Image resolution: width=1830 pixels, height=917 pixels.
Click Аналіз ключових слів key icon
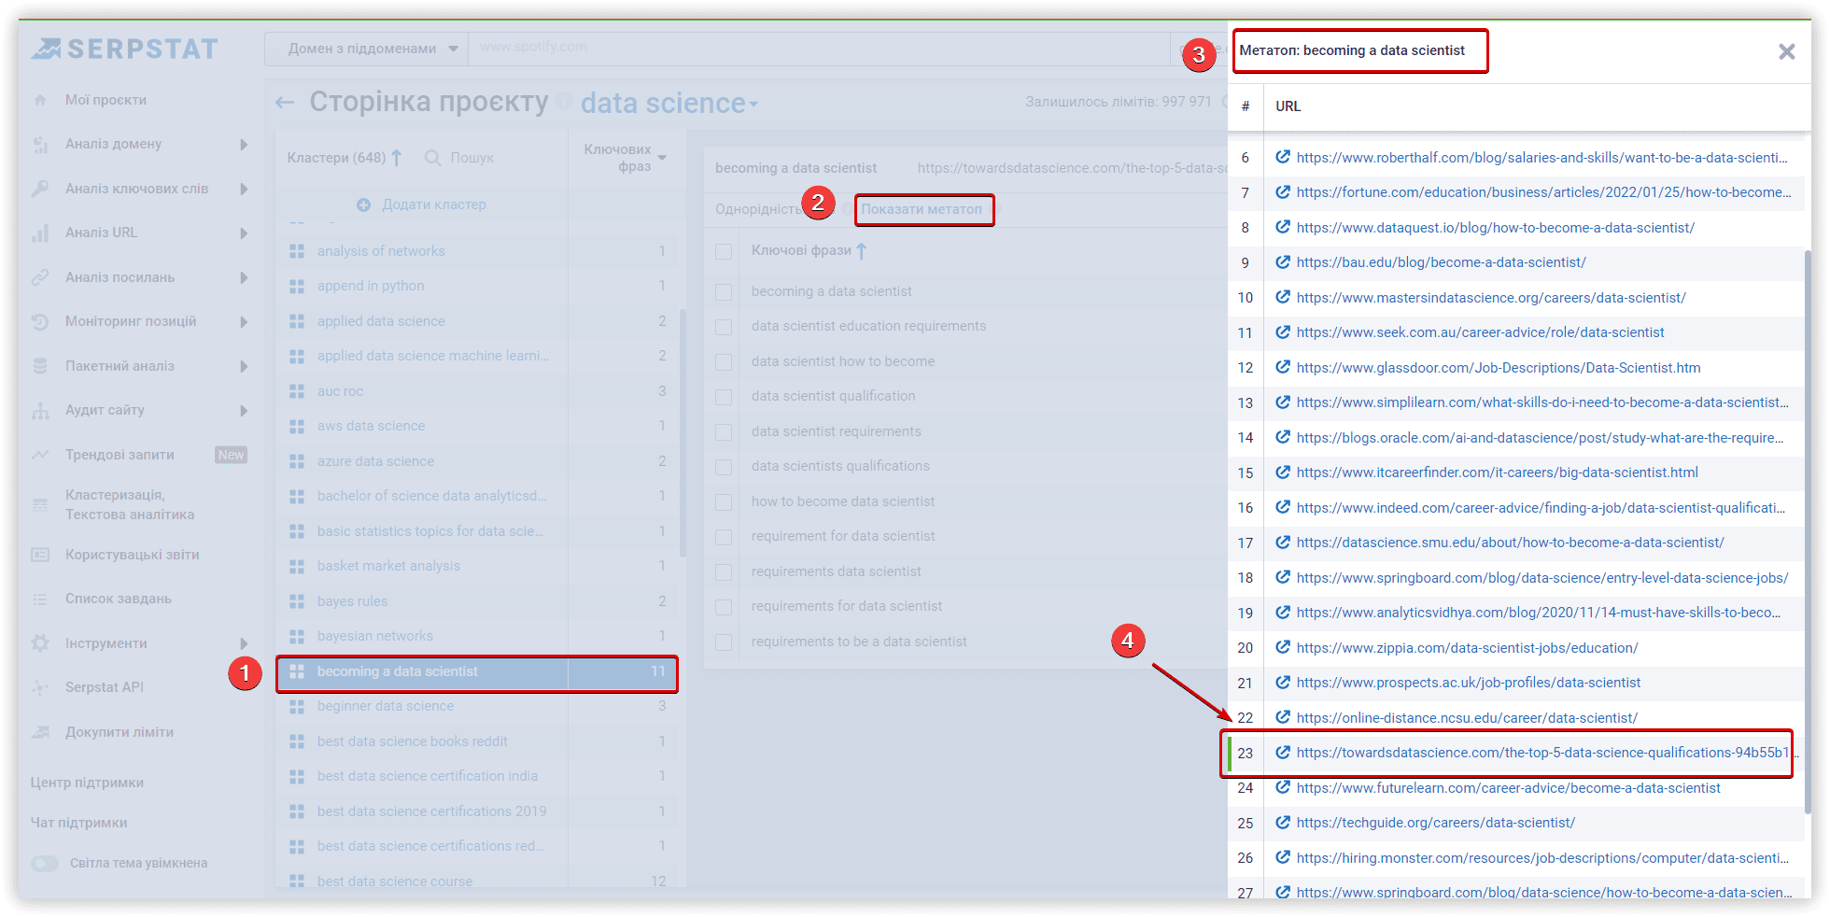[x=40, y=189]
